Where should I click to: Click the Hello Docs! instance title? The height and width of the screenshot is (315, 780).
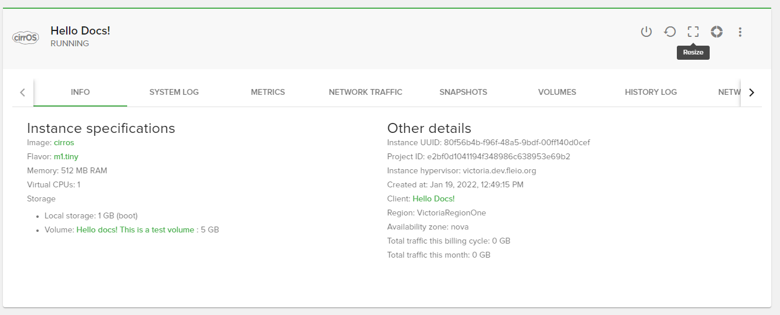click(80, 31)
